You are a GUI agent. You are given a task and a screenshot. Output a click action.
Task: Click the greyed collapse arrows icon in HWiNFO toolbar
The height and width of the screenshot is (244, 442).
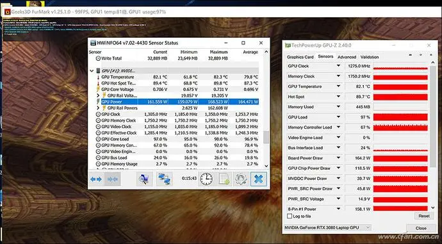click(113, 179)
